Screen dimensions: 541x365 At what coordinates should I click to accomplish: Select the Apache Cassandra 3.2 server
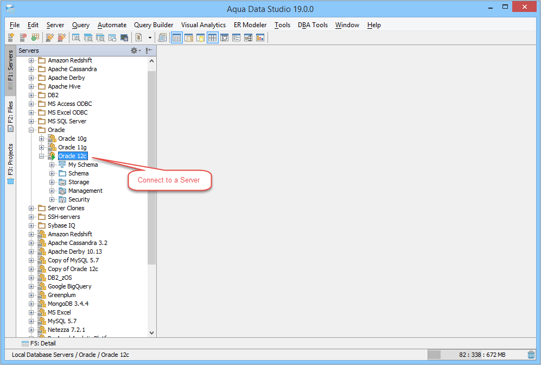78,243
